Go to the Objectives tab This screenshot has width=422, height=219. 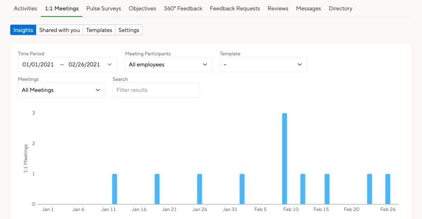point(142,8)
